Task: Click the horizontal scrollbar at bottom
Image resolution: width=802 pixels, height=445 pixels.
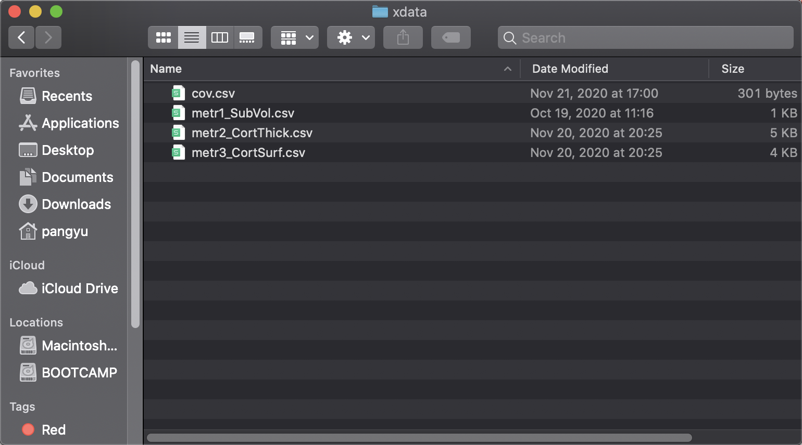Action: [419, 438]
